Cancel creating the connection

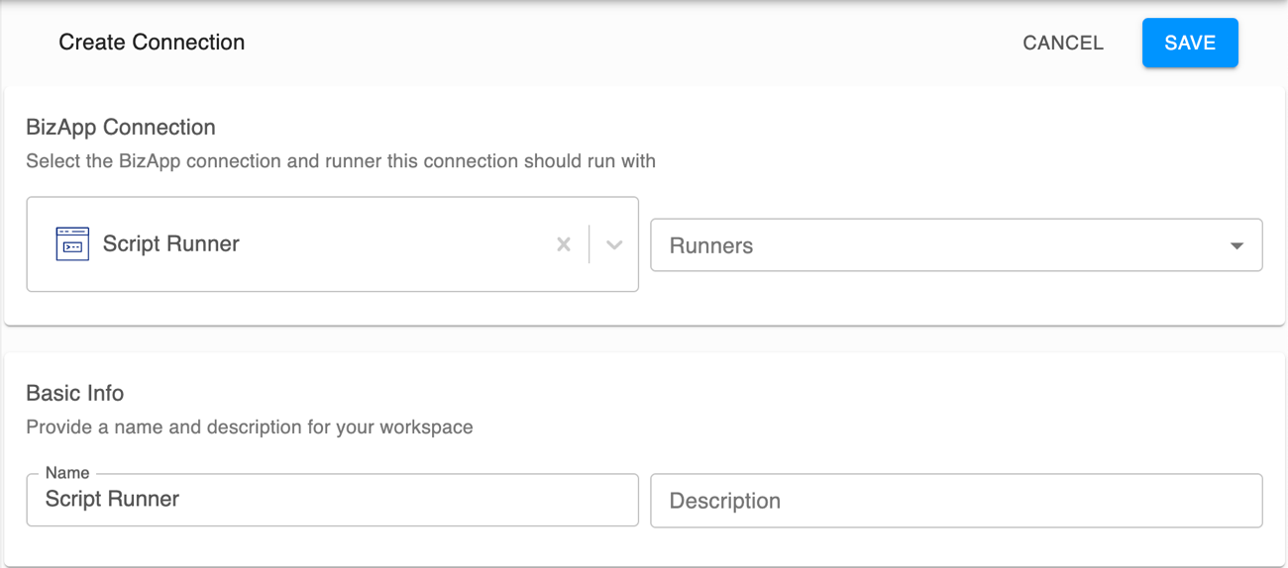point(1063,43)
